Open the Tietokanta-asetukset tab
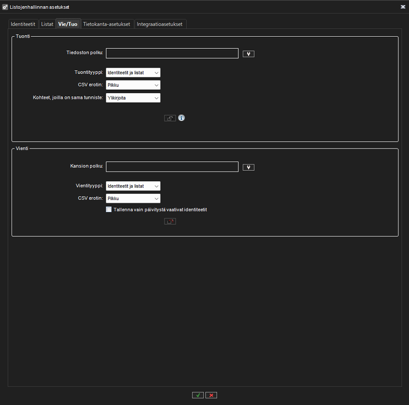 (x=107, y=24)
